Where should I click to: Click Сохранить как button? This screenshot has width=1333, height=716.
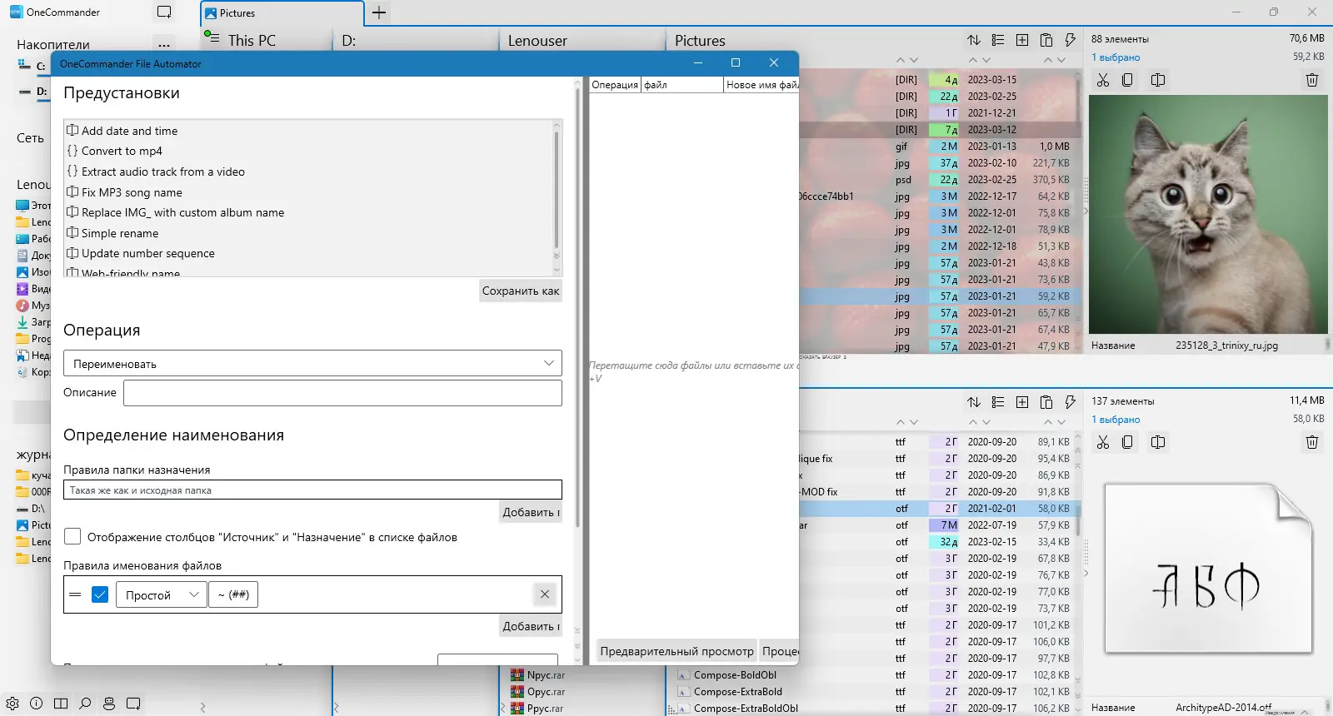[x=521, y=291]
